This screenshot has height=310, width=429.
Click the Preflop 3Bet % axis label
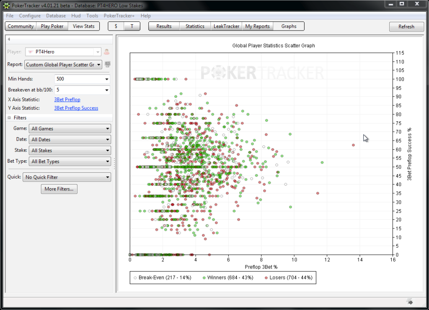(x=261, y=267)
